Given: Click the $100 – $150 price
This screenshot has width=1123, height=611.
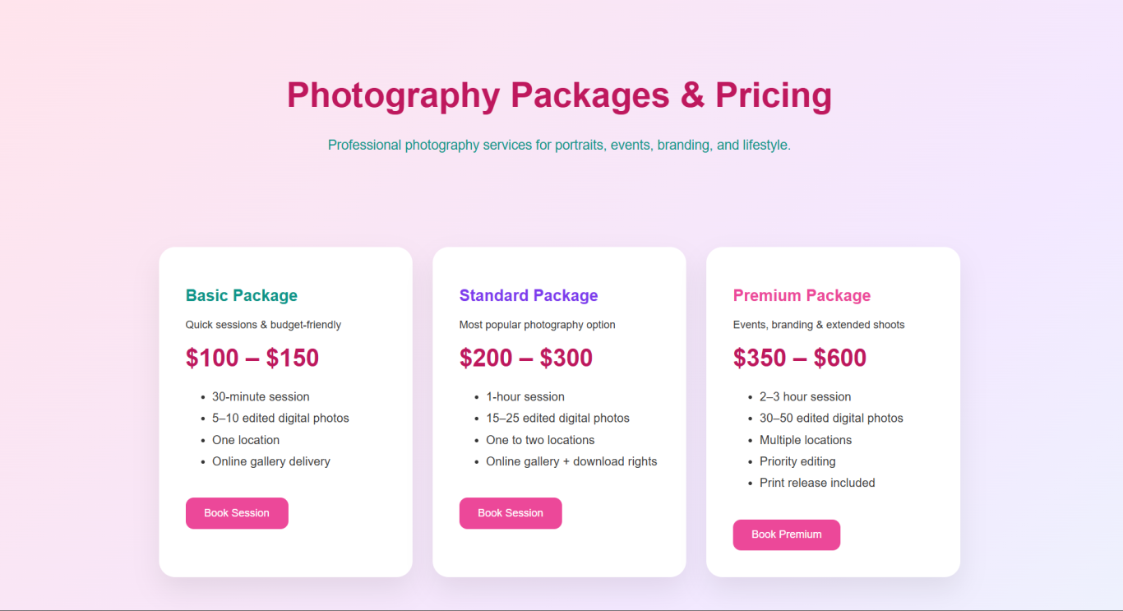Looking at the screenshot, I should coord(252,358).
